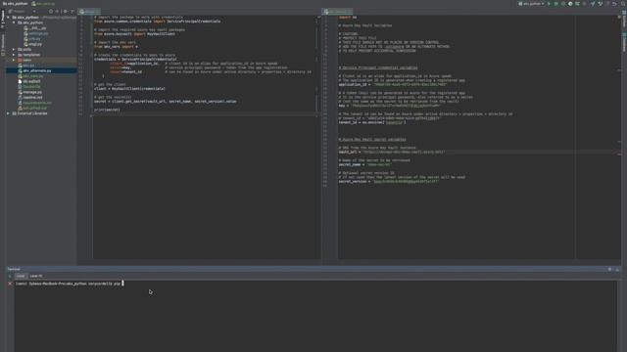Click the secret_name line in right editor
Viewport: 627px width, 352px height.
point(365,164)
